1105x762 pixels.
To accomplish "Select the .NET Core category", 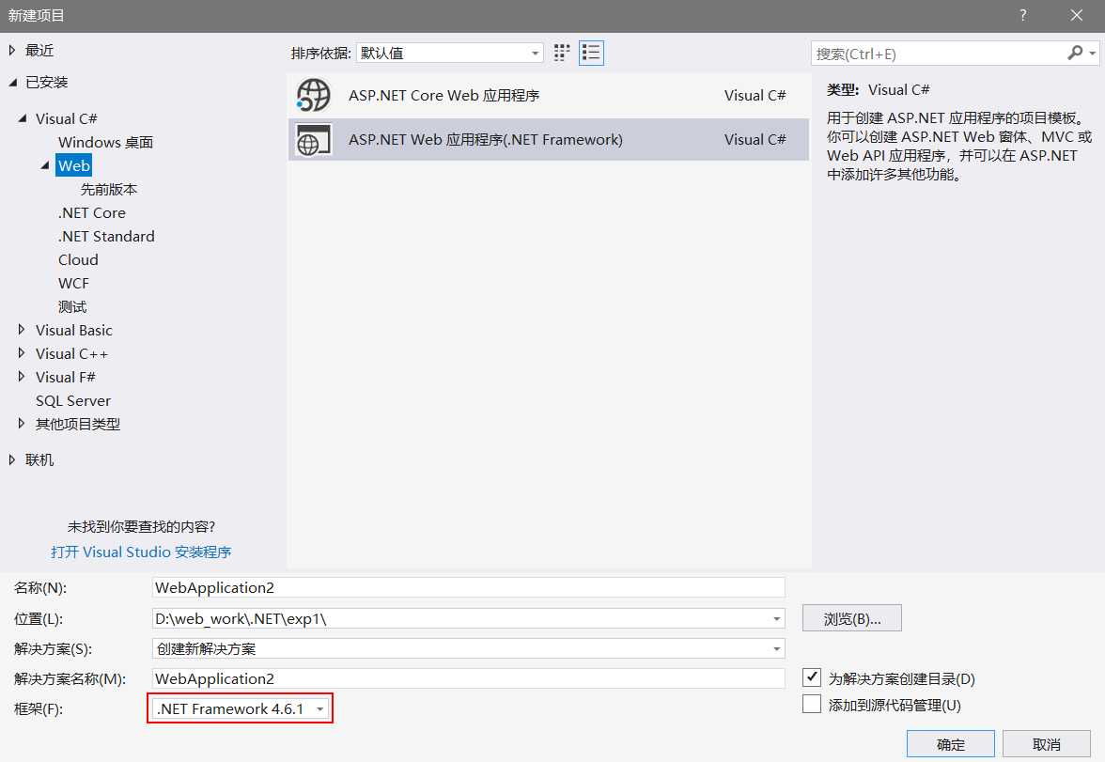I will (92, 213).
